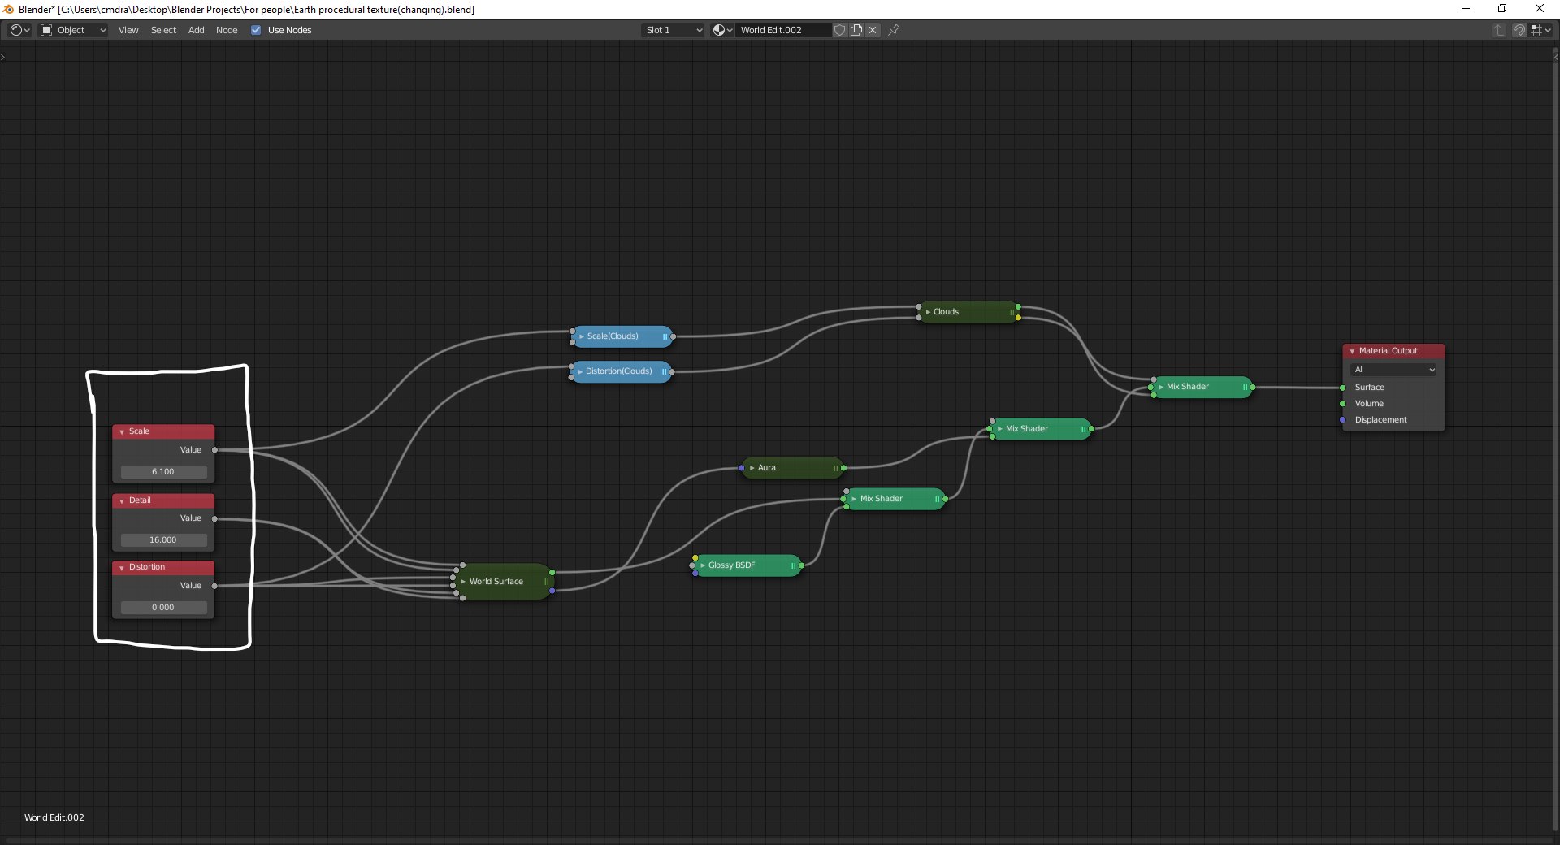Open the right sidebar with the arrow
The width and height of the screenshot is (1560, 845).
(1556, 57)
